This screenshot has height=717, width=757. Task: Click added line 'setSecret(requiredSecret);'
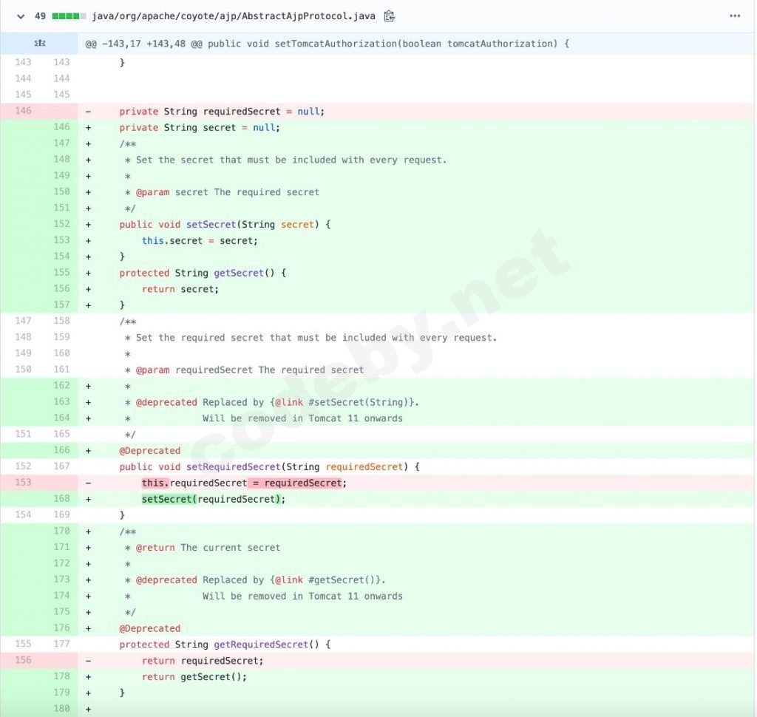[x=214, y=499]
